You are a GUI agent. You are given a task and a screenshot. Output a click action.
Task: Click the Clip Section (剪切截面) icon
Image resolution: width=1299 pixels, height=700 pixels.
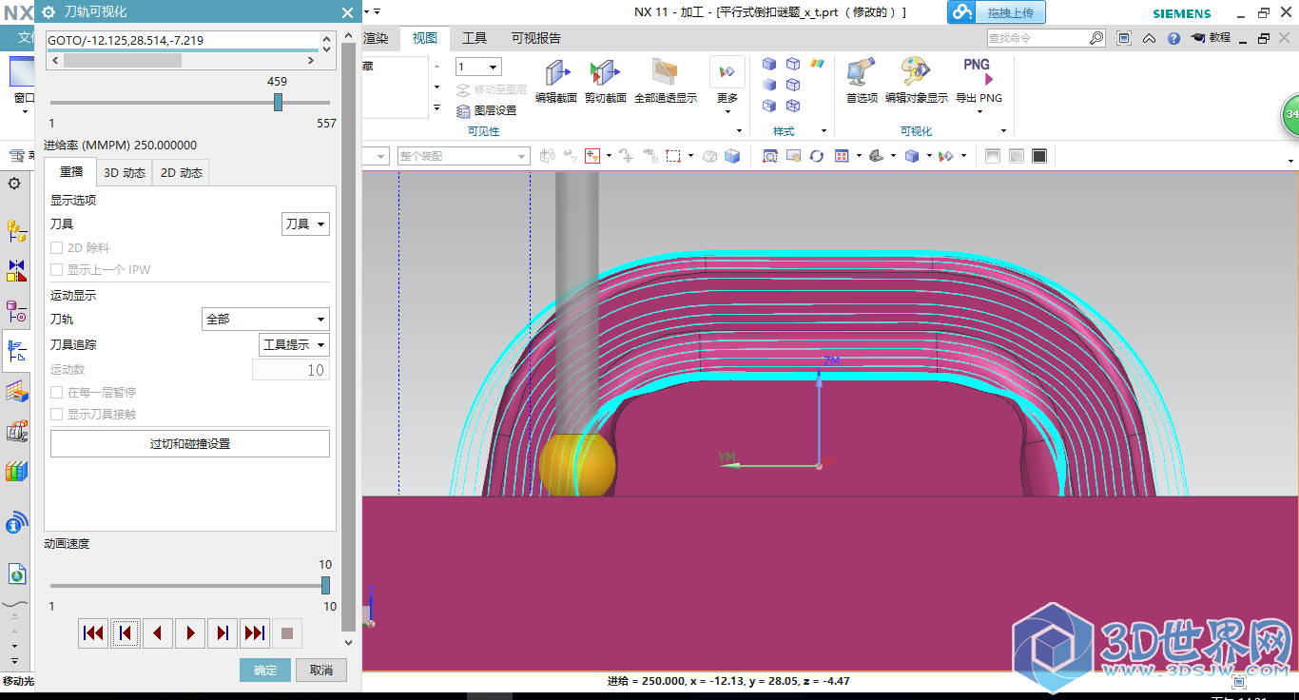coord(605,74)
